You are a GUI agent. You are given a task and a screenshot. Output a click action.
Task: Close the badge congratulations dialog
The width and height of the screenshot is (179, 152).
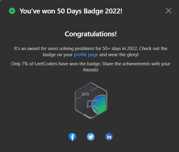pos(169,11)
